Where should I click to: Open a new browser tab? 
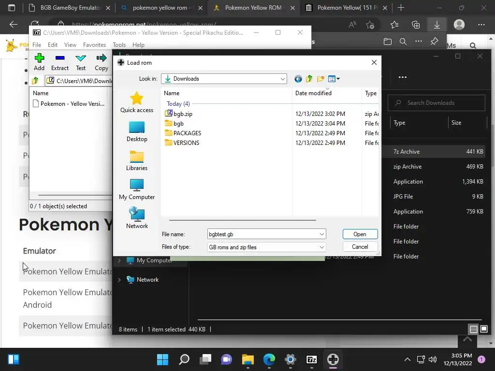click(401, 8)
